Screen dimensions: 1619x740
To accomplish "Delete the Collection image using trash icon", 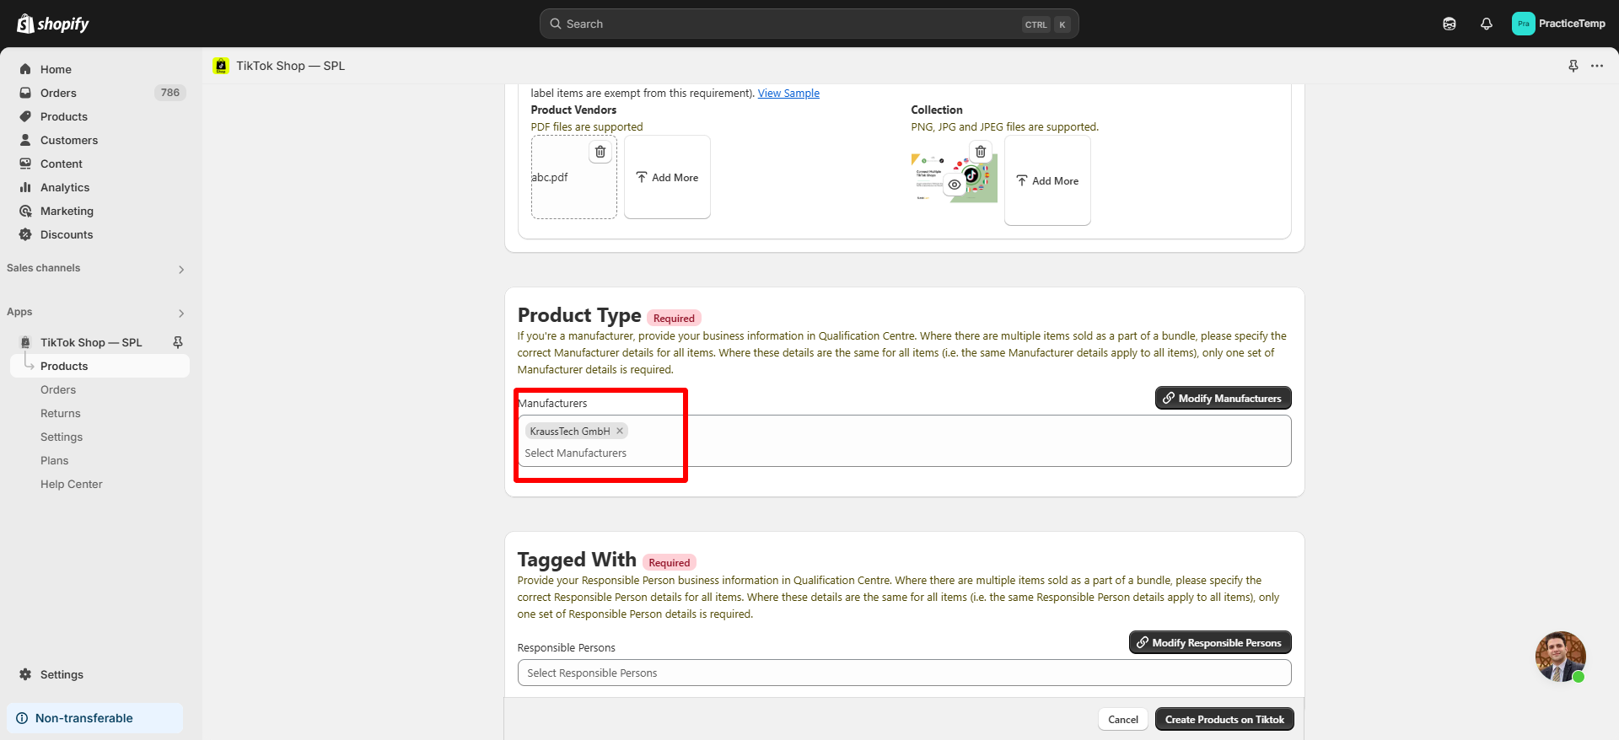I will click(981, 152).
